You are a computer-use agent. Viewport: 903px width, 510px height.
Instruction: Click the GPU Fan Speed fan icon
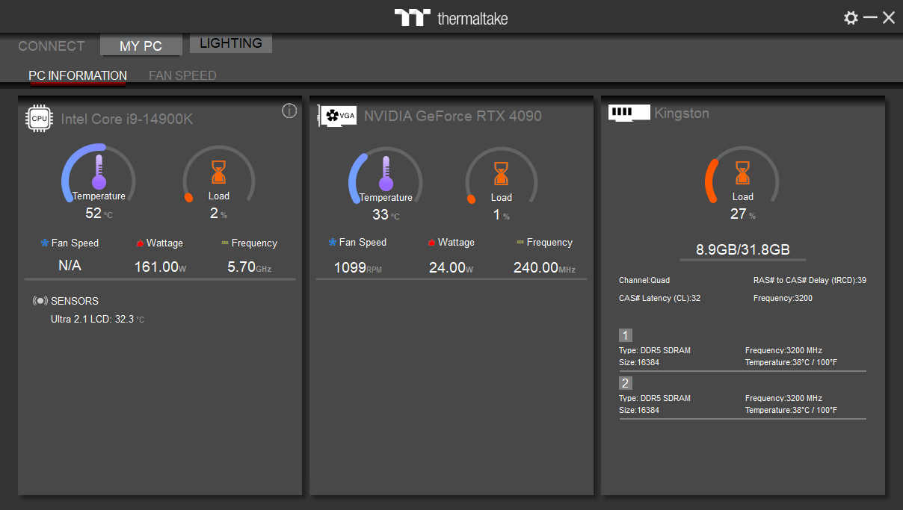[x=333, y=242]
